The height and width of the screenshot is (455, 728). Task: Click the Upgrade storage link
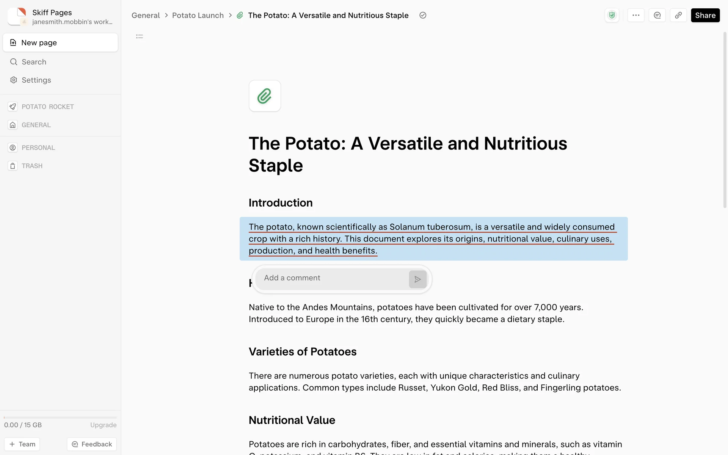click(x=103, y=425)
